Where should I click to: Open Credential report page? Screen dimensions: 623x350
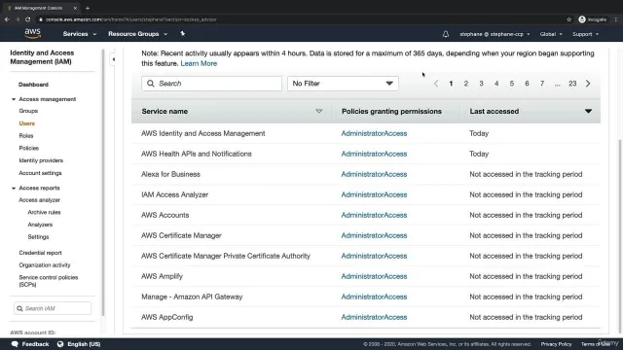[x=40, y=253]
